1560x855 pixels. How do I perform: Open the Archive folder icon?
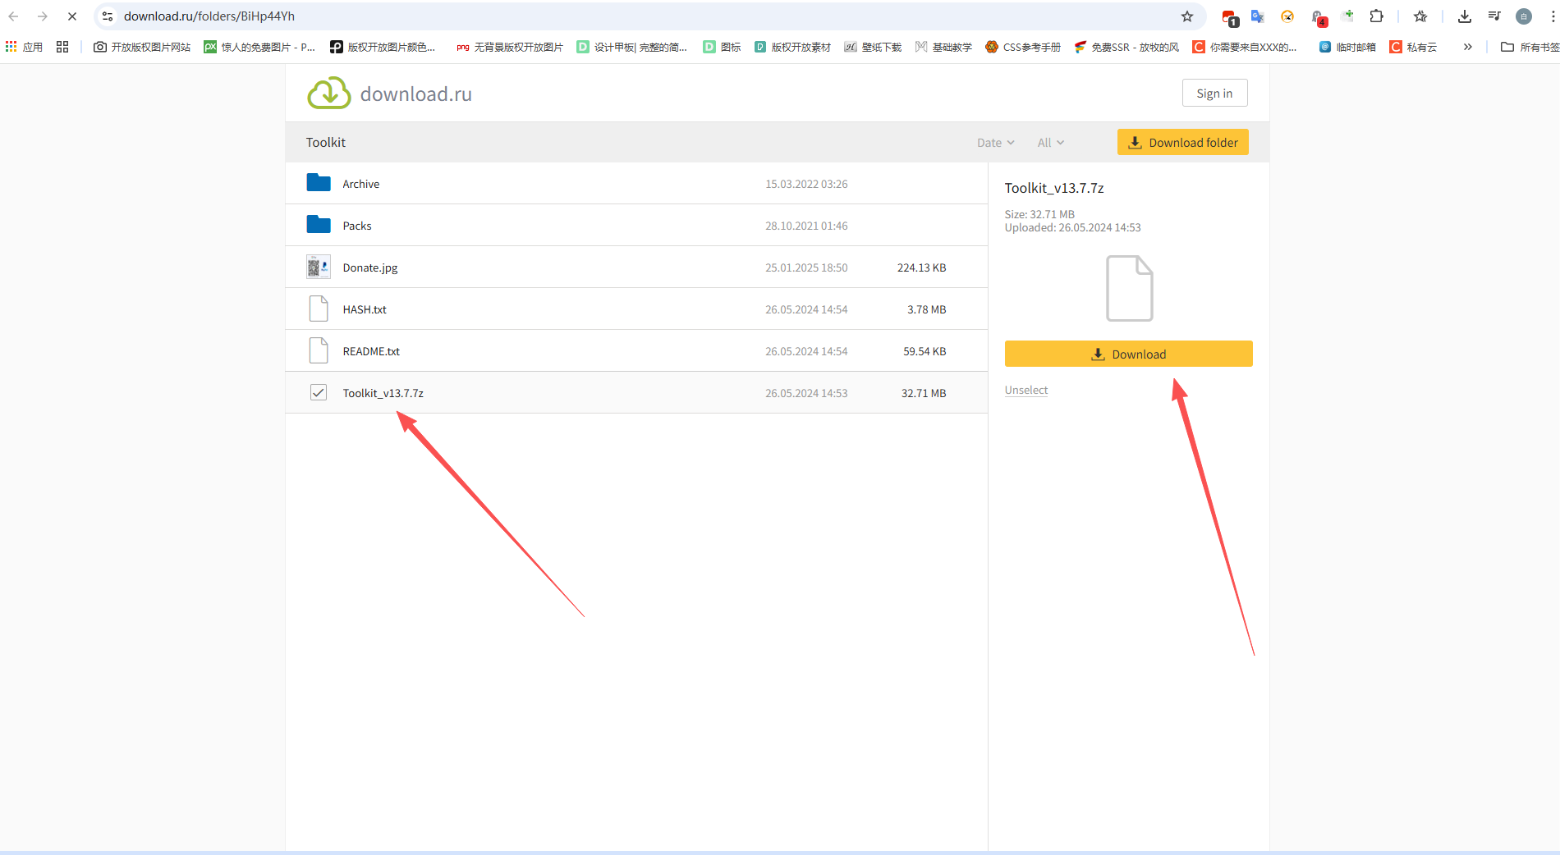click(319, 183)
